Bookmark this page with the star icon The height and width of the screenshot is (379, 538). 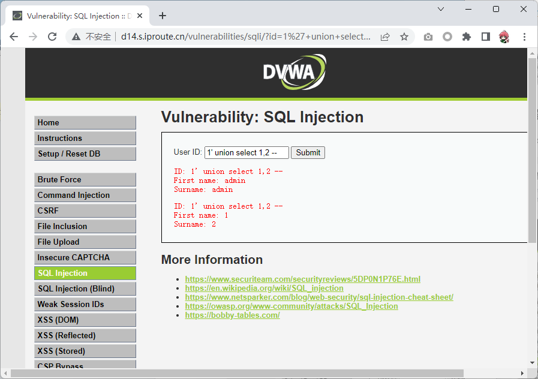(404, 37)
